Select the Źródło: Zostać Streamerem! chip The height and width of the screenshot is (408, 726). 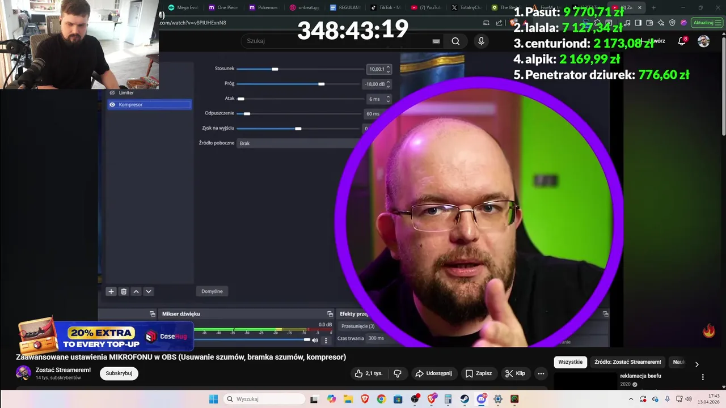[x=628, y=362]
